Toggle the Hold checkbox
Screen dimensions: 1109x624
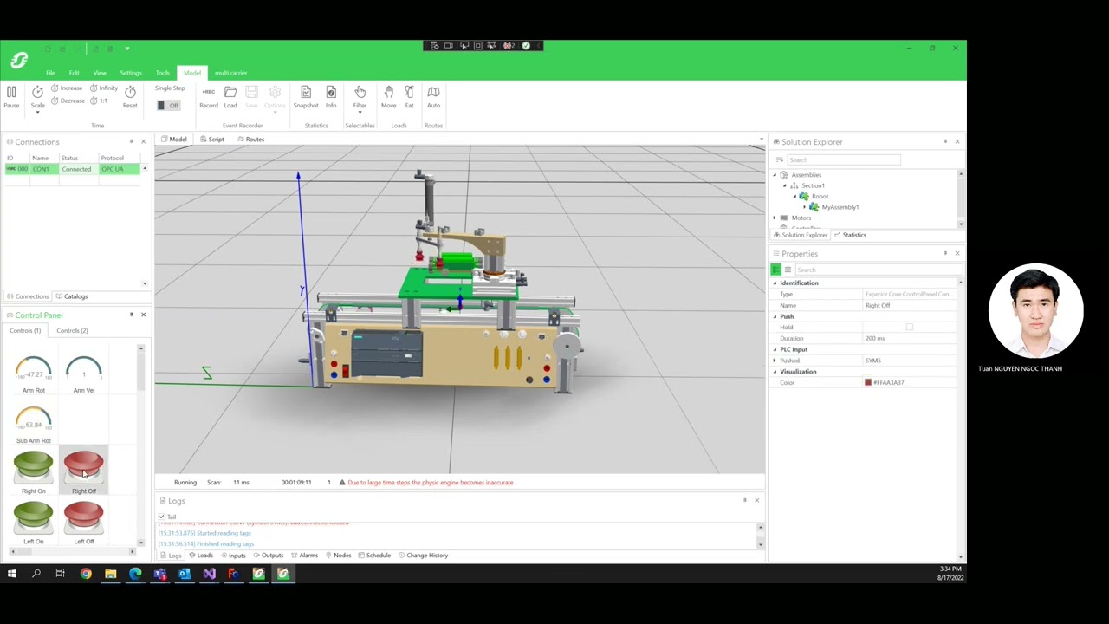tap(909, 328)
